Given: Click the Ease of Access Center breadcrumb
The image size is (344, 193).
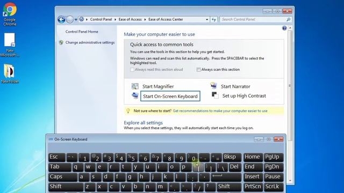Looking at the screenshot, I should pos(166,19).
